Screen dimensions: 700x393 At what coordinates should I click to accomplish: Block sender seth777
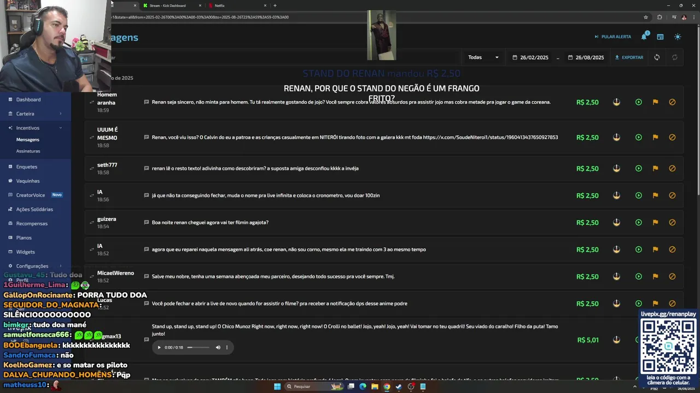[672, 169]
